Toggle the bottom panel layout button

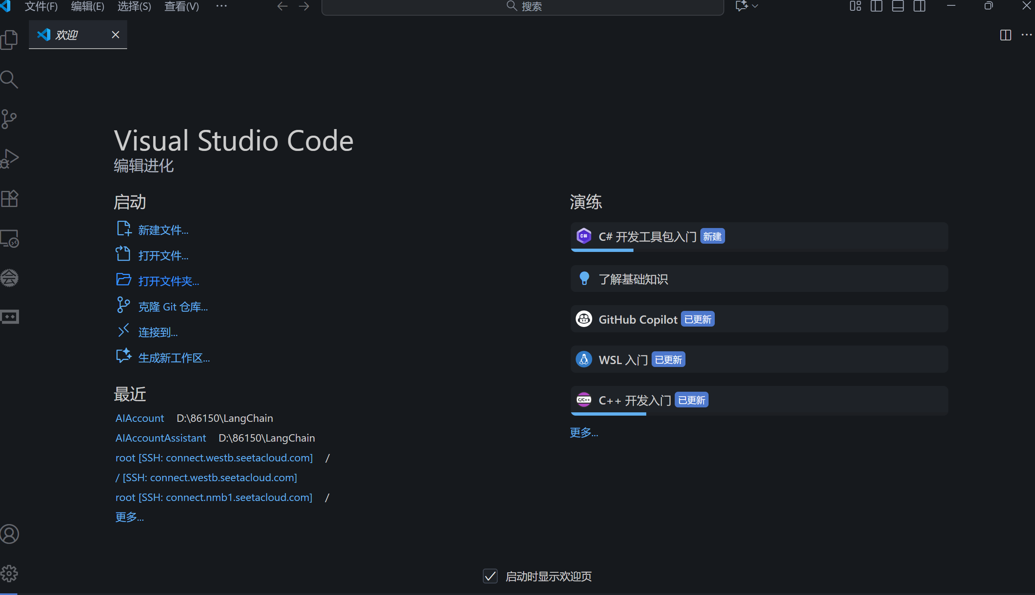coord(898,6)
